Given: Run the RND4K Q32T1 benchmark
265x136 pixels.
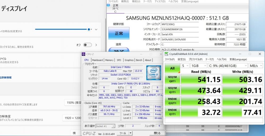Looking at the screenshot, I should click(173, 101).
